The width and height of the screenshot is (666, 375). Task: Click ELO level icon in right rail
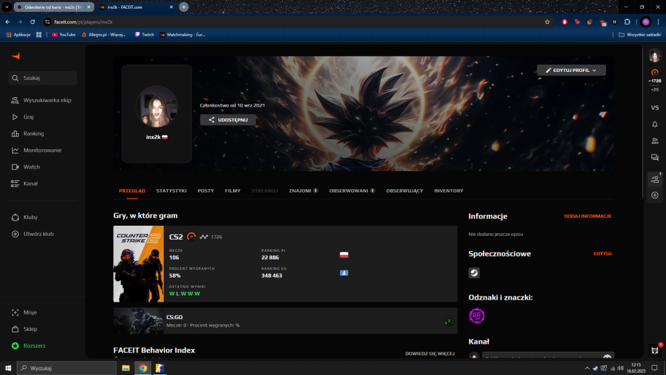point(655,72)
